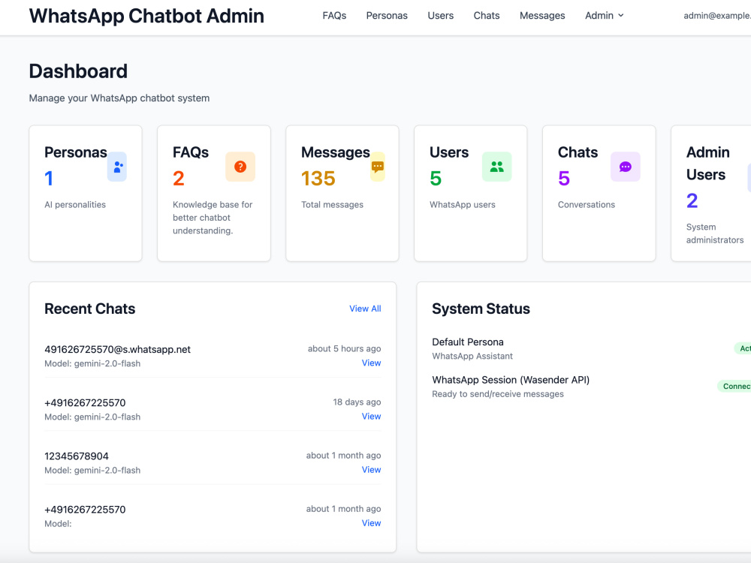This screenshot has width=751, height=563.
Task: Click the 135 total messages count
Action: coord(318,179)
